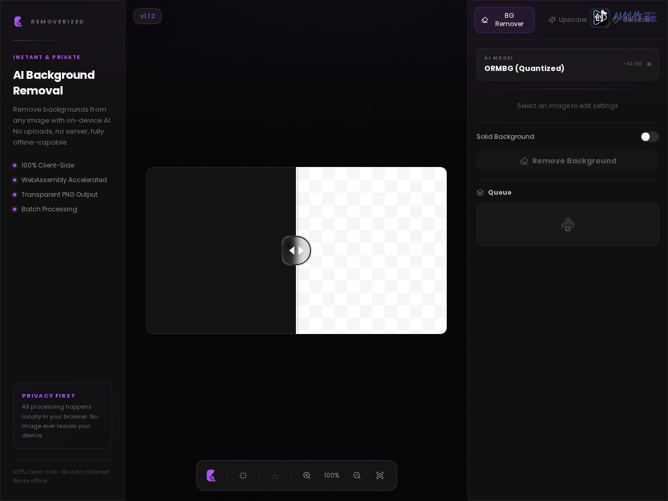The width and height of the screenshot is (668, 501).
Task: Click the Queue section header
Action: coord(494,193)
